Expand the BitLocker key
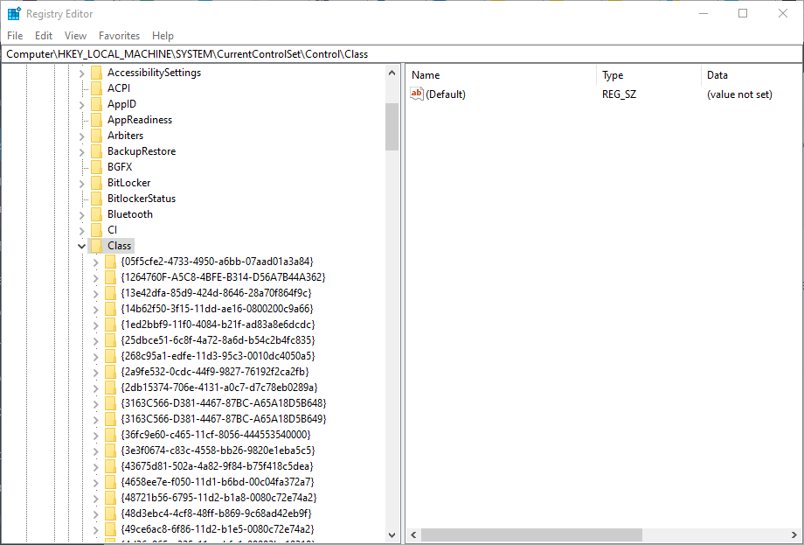This screenshot has height=545, width=804. [81, 184]
